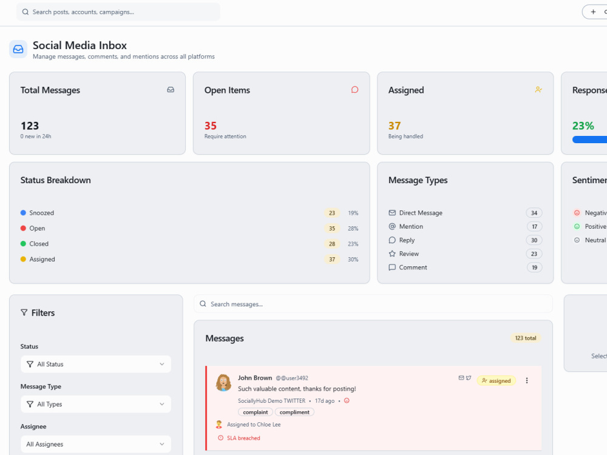The width and height of the screenshot is (607, 455).
Task: Click the Direct Message count 34
Action: tap(534, 213)
